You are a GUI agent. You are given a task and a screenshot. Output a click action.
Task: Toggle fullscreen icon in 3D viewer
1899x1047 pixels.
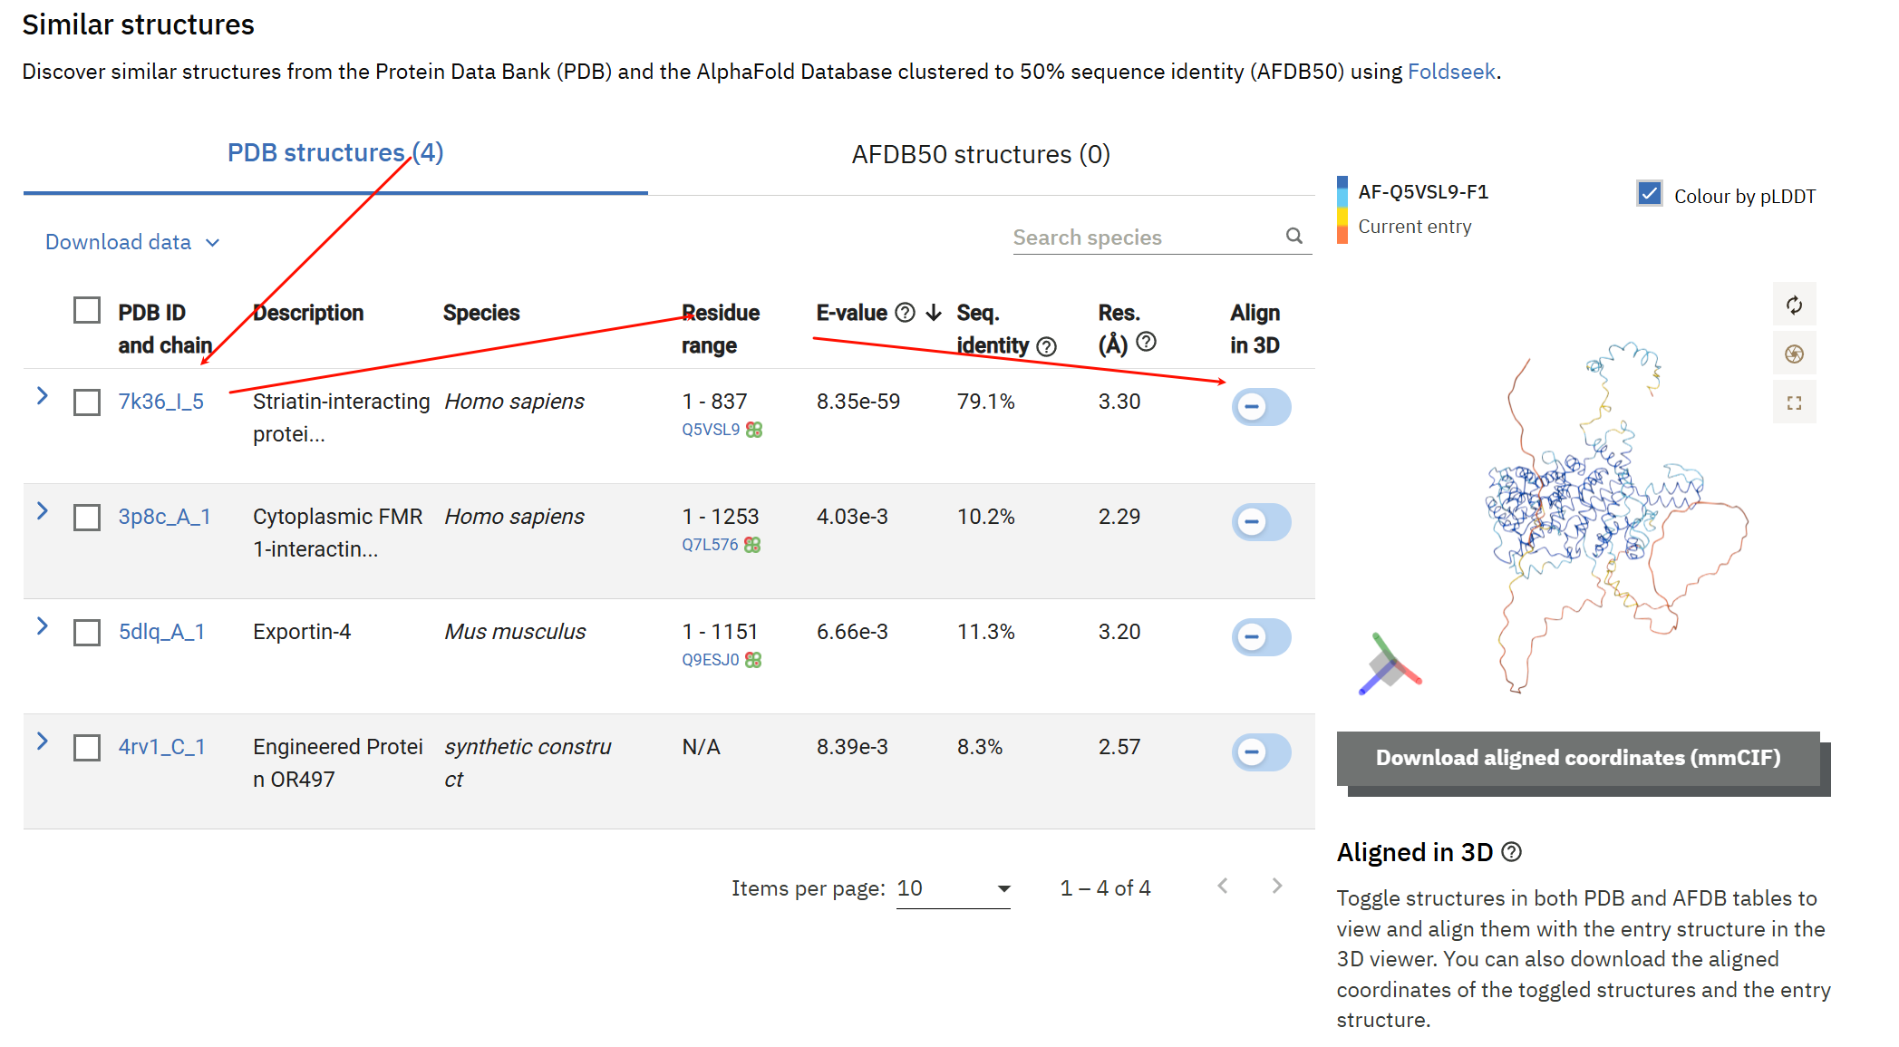point(1794,403)
